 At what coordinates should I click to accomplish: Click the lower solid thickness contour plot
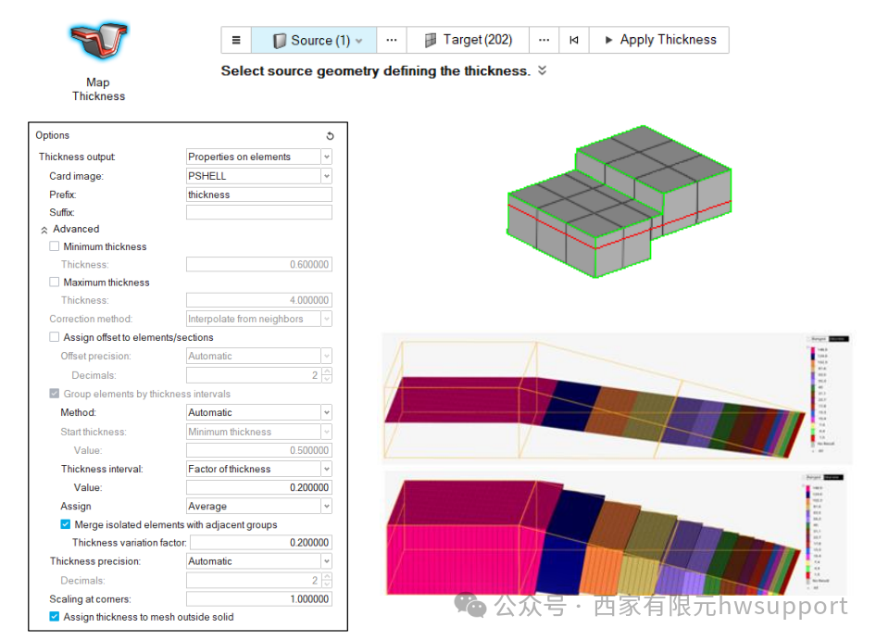615,534
